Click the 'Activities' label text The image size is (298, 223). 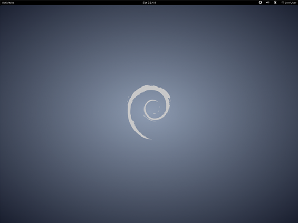pyautogui.click(x=8, y=3)
